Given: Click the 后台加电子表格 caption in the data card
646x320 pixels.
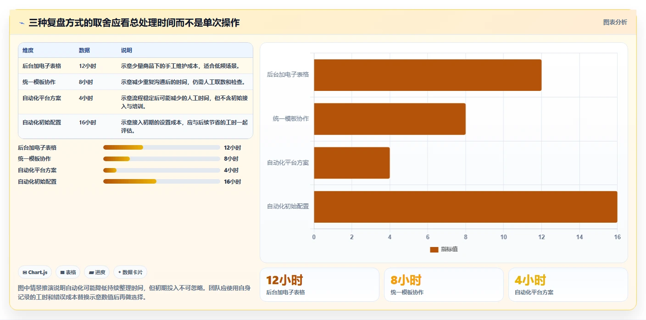Looking at the screenshot, I should tap(285, 292).
